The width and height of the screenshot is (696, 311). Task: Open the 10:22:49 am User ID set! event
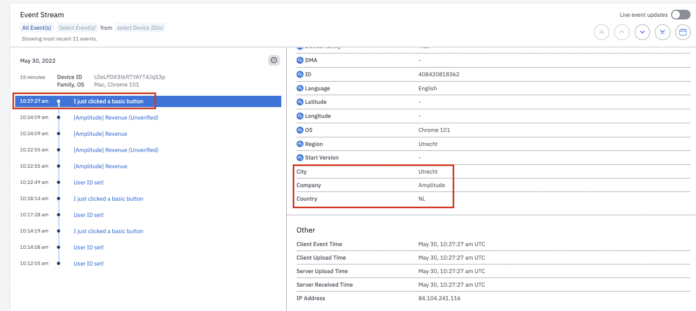pyautogui.click(x=88, y=182)
